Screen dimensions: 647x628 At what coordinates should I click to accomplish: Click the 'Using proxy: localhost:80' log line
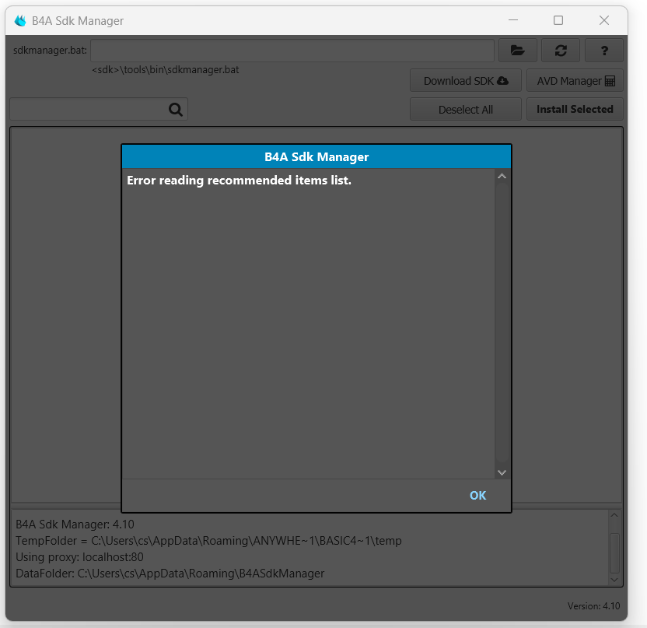click(79, 557)
